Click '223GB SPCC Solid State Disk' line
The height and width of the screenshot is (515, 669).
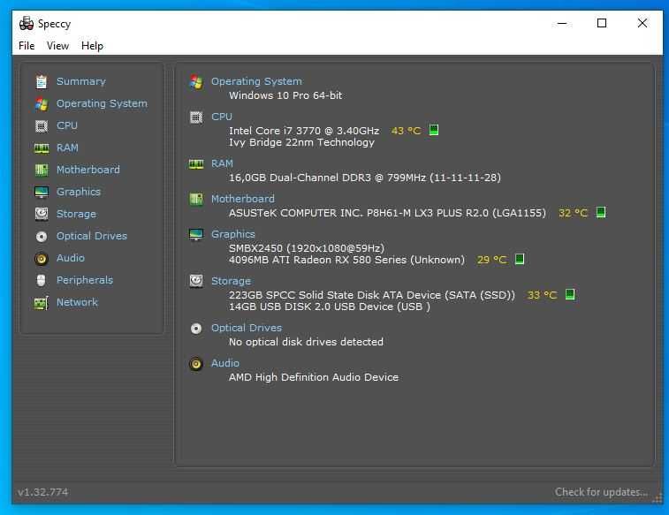click(x=372, y=295)
